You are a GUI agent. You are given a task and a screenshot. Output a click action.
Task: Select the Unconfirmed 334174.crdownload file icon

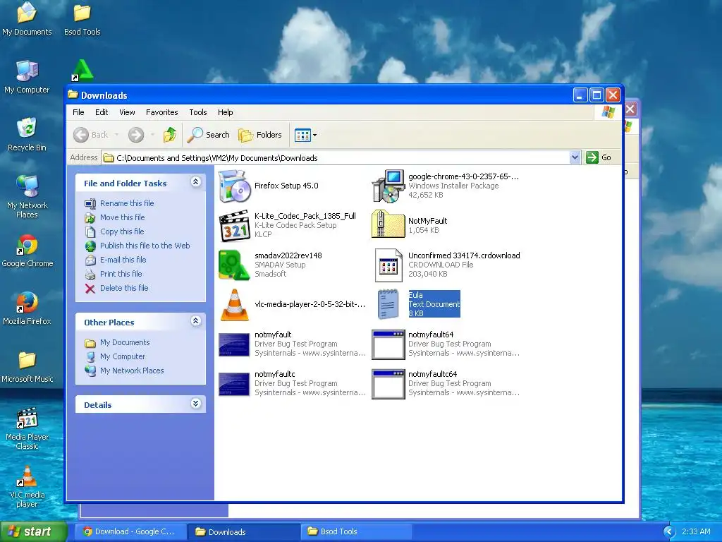388,265
